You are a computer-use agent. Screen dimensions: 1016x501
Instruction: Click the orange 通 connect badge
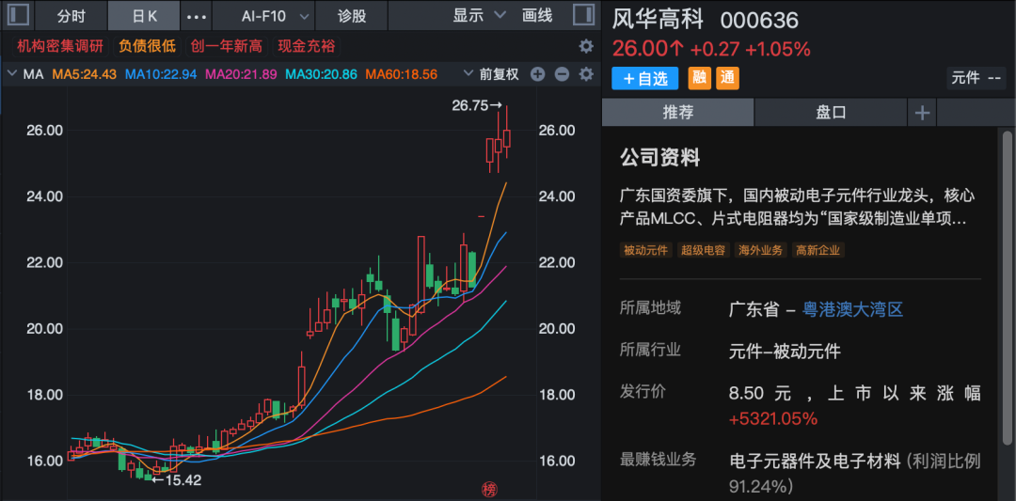727,78
